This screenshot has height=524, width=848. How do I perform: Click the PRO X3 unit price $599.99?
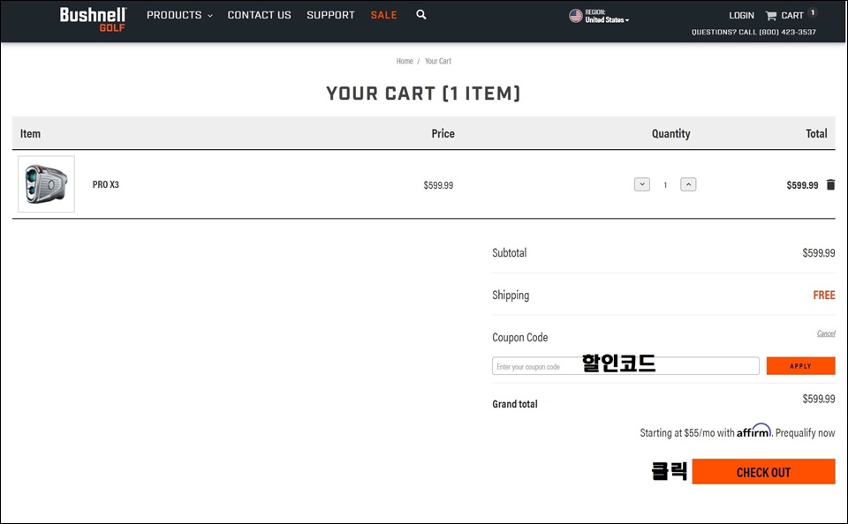pyautogui.click(x=438, y=185)
